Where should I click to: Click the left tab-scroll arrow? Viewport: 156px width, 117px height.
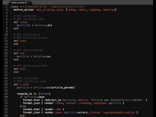tap(5, 2)
